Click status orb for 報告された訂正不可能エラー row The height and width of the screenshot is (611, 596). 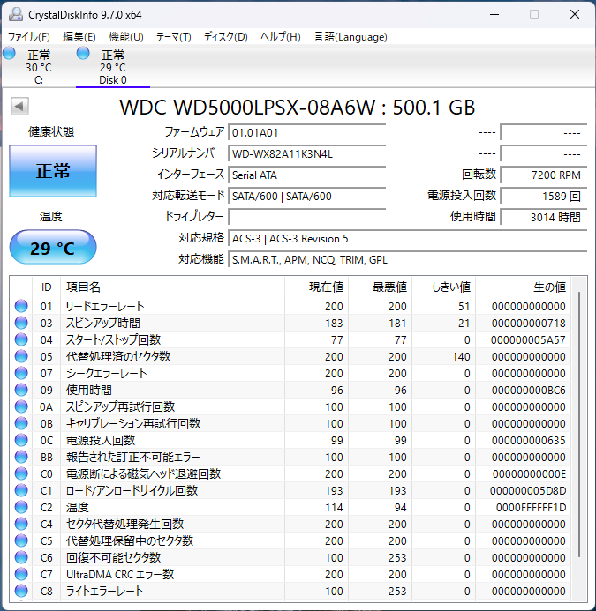click(21, 457)
